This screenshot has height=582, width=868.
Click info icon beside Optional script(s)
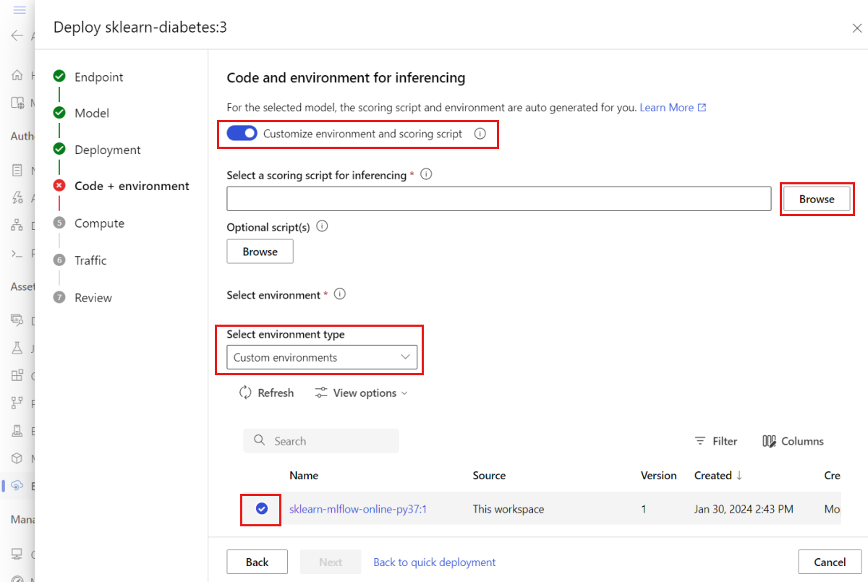[x=322, y=226]
